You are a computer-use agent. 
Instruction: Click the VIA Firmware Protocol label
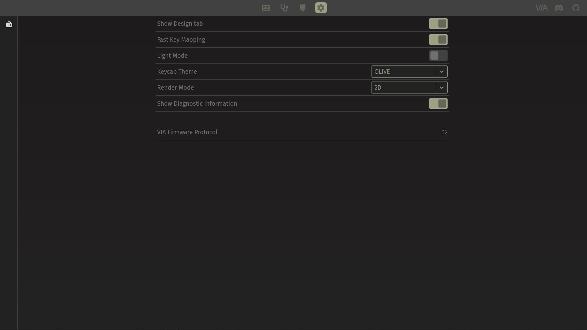pyautogui.click(x=187, y=132)
